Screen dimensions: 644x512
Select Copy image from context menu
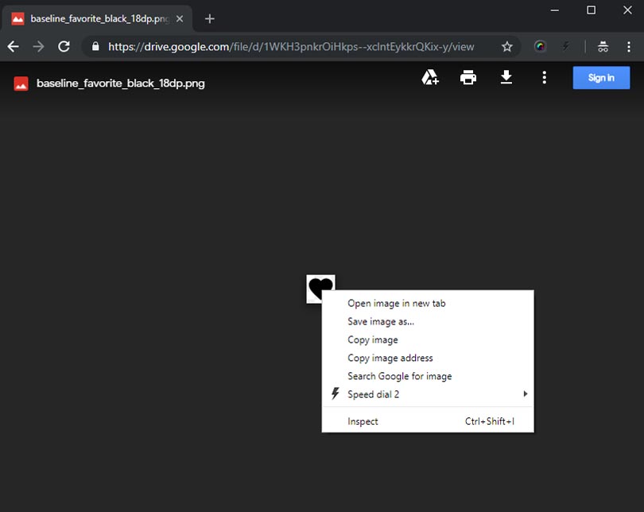coord(428,339)
